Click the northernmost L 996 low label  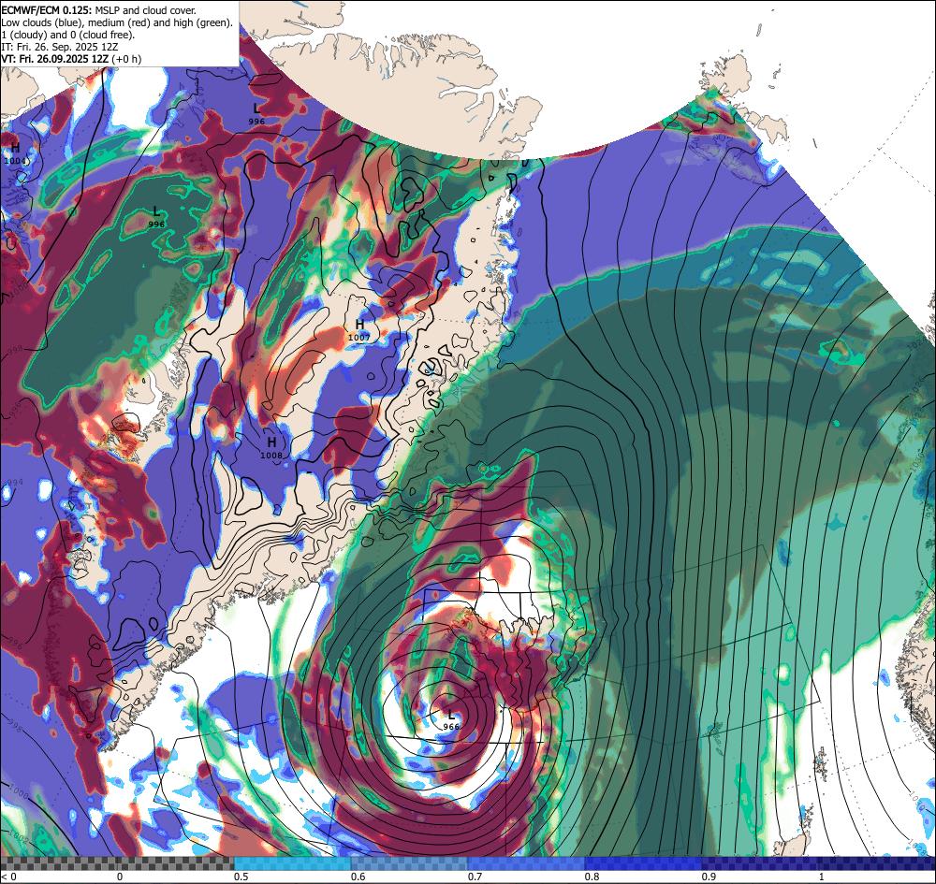click(x=256, y=114)
